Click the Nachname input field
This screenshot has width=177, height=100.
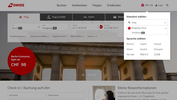[66, 95]
